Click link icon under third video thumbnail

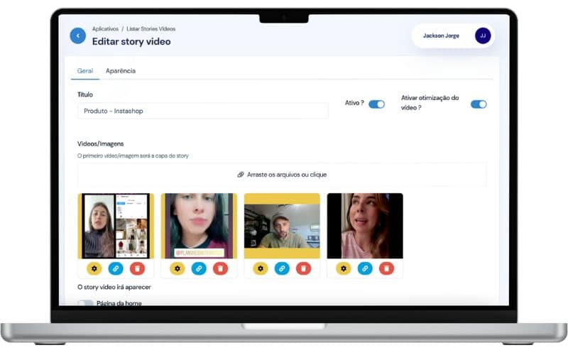282,268
